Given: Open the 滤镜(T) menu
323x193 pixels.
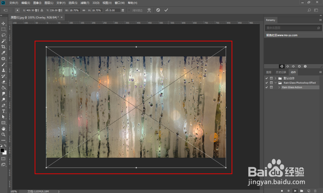Looking at the screenshot, I should (85, 3).
